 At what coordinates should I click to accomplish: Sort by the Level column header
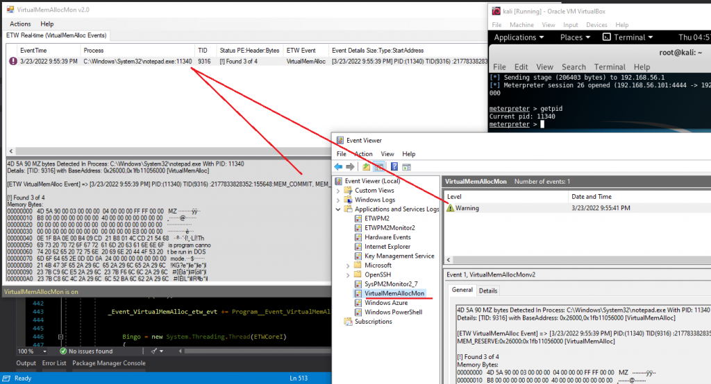click(506, 197)
